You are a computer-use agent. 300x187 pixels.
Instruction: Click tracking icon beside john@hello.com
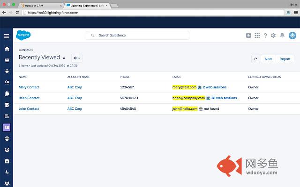click(201, 109)
